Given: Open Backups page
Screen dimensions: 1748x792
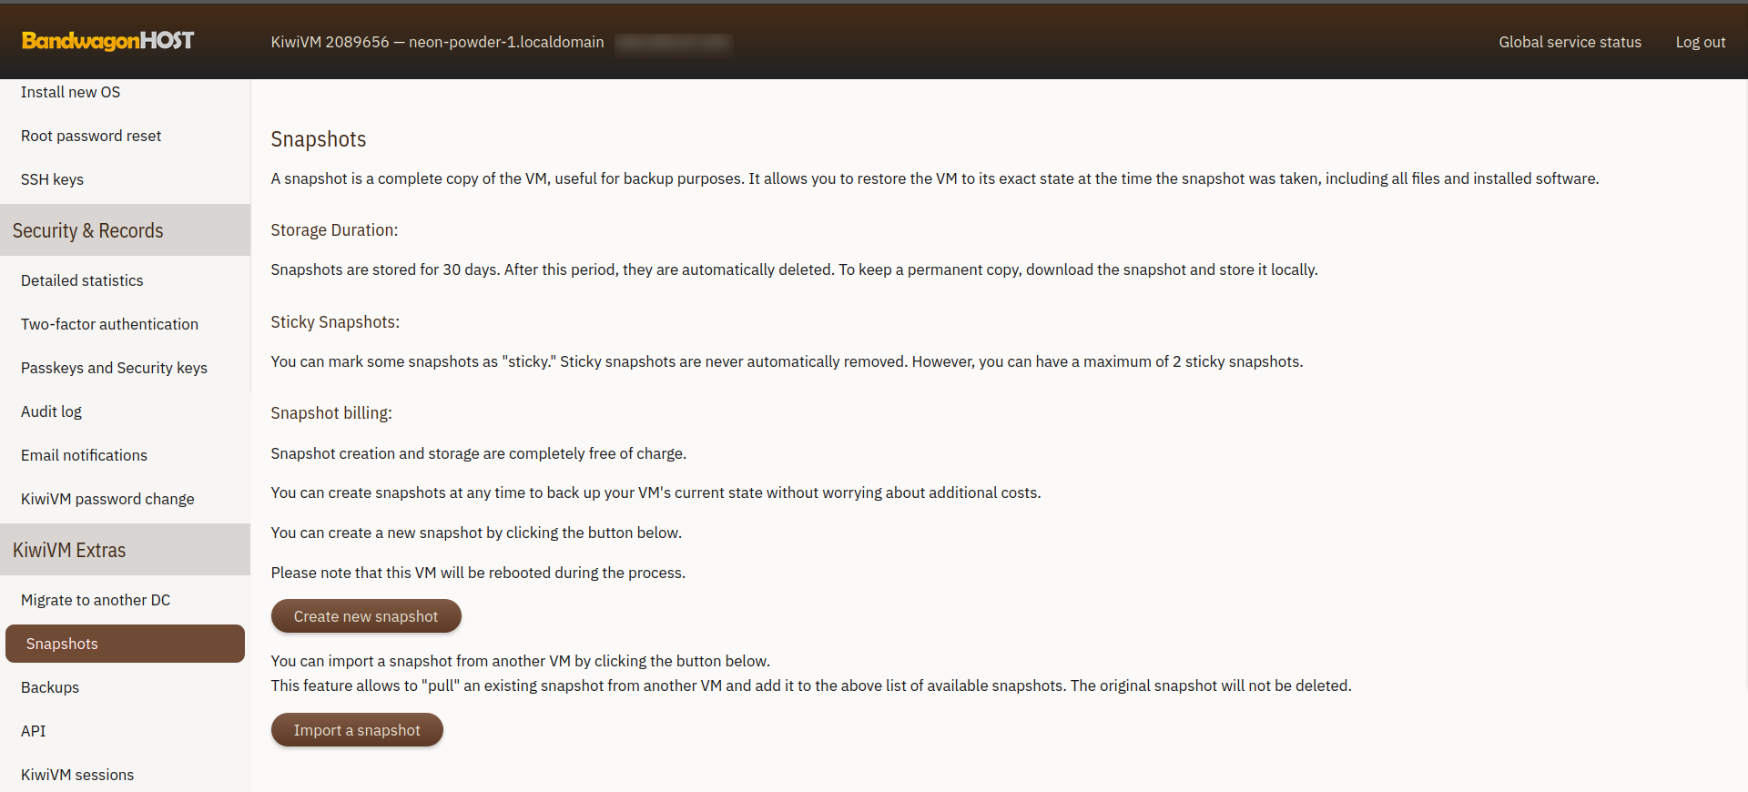Looking at the screenshot, I should 50,687.
